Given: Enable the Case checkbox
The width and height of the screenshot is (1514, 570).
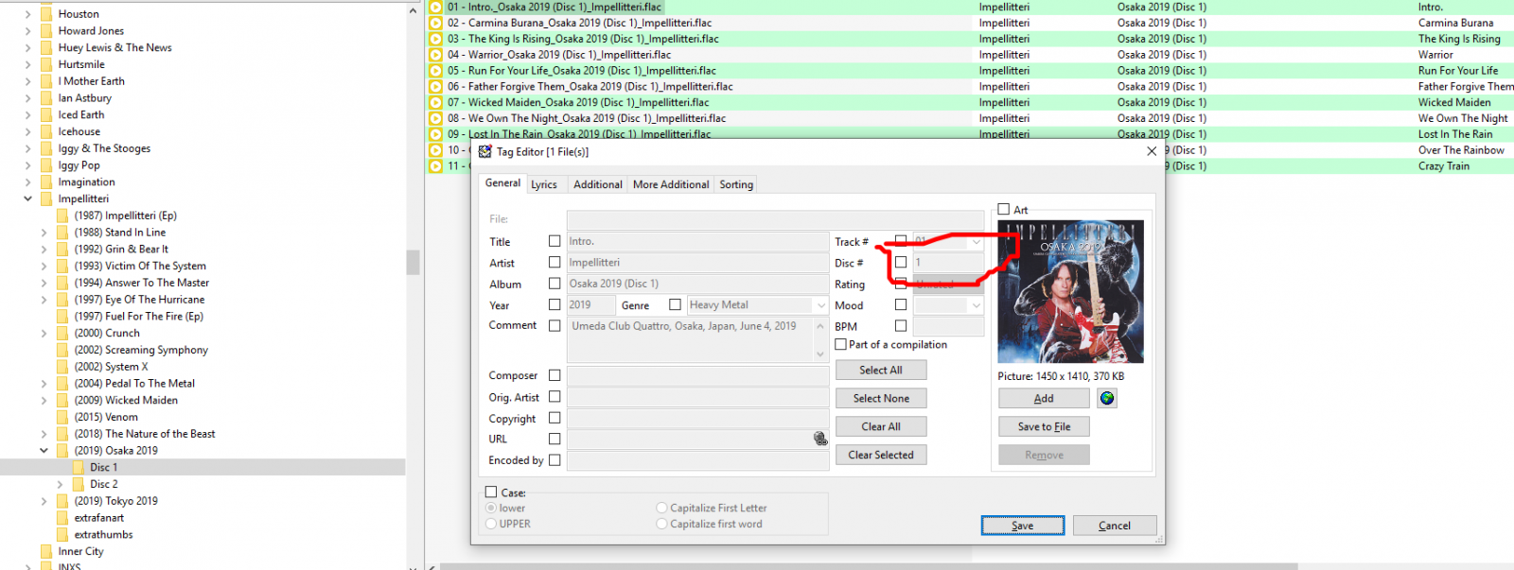Looking at the screenshot, I should 491,492.
